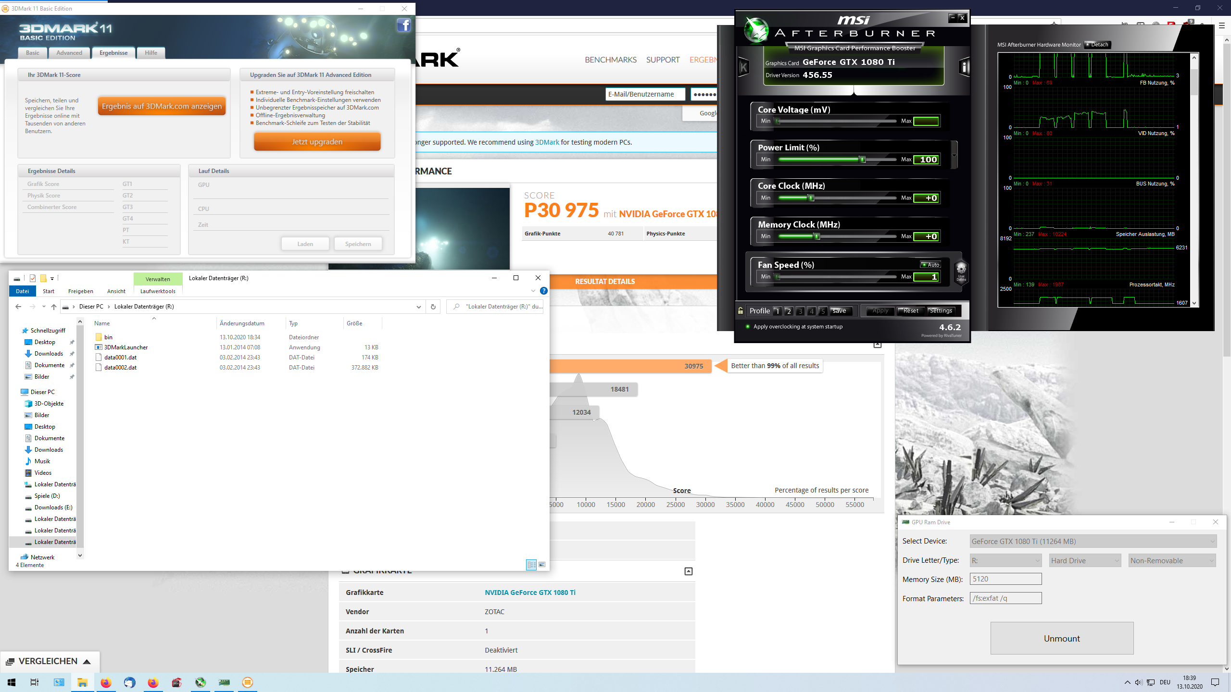This screenshot has width=1231, height=692.
Task: Toggle the fan speed Auto button
Action: click(930, 265)
